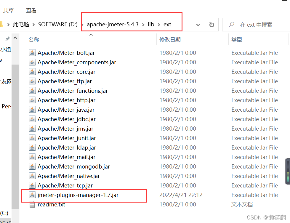Screen dimensions: 290x223
Task: Click the jar icon of ApacheJMeter_bolt.jar
Action: (x=32, y=53)
